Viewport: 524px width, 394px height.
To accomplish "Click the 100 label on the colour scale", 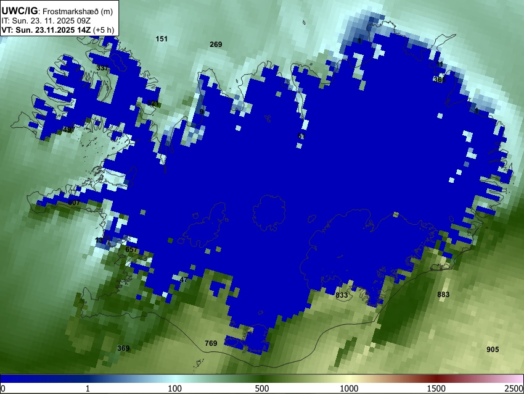I will click(x=174, y=388).
